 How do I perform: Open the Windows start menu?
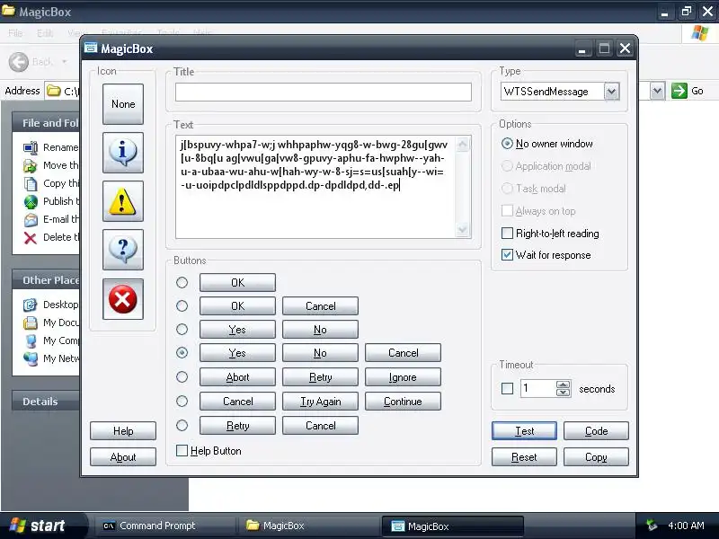pyautogui.click(x=42, y=526)
